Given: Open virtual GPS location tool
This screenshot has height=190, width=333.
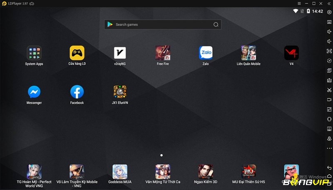Looking at the screenshot, I should (x=329, y=139).
